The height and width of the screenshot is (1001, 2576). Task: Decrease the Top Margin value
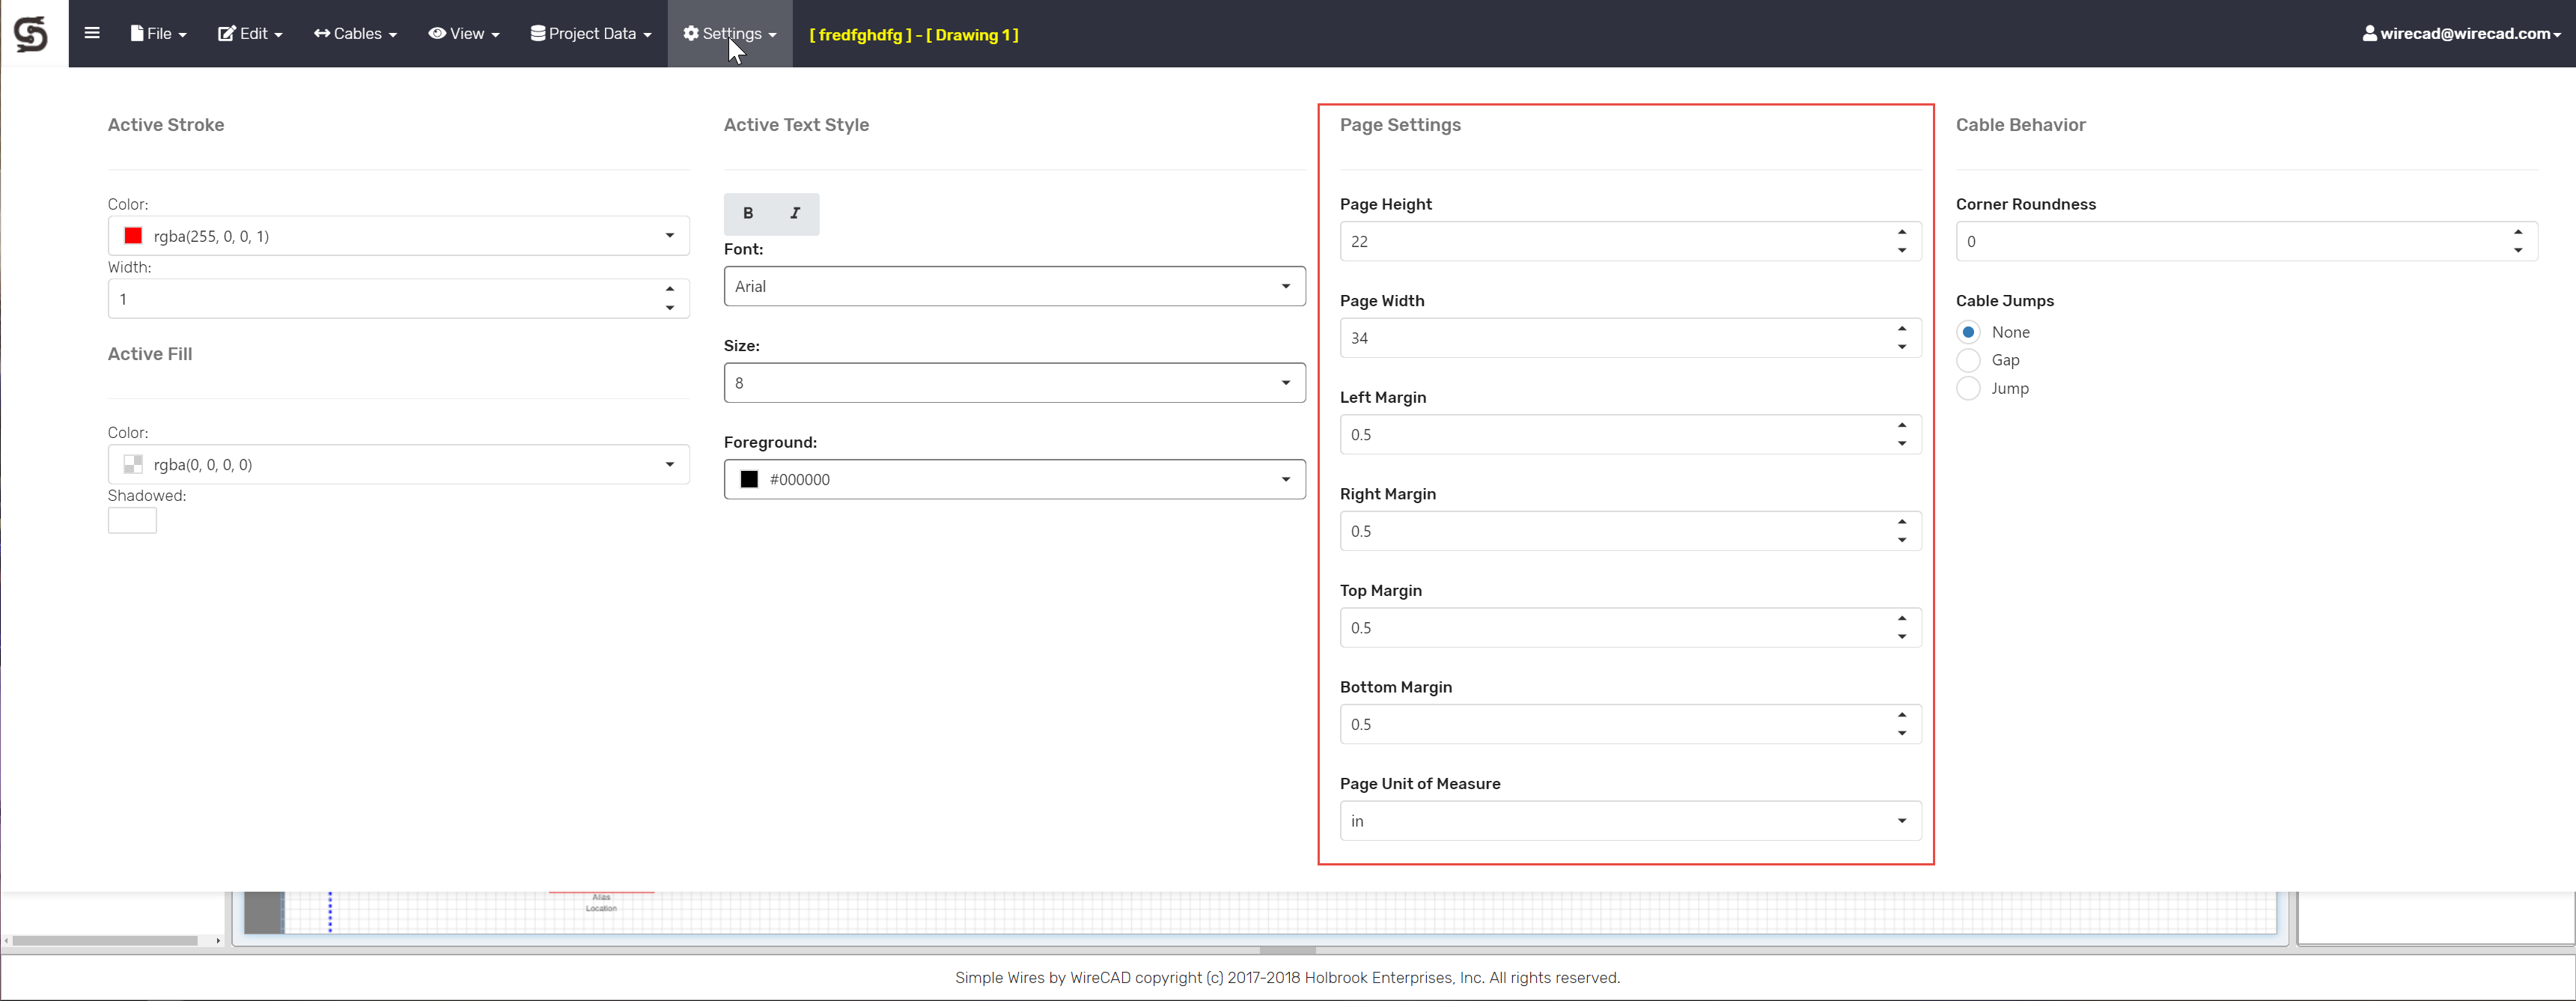[x=1902, y=637]
